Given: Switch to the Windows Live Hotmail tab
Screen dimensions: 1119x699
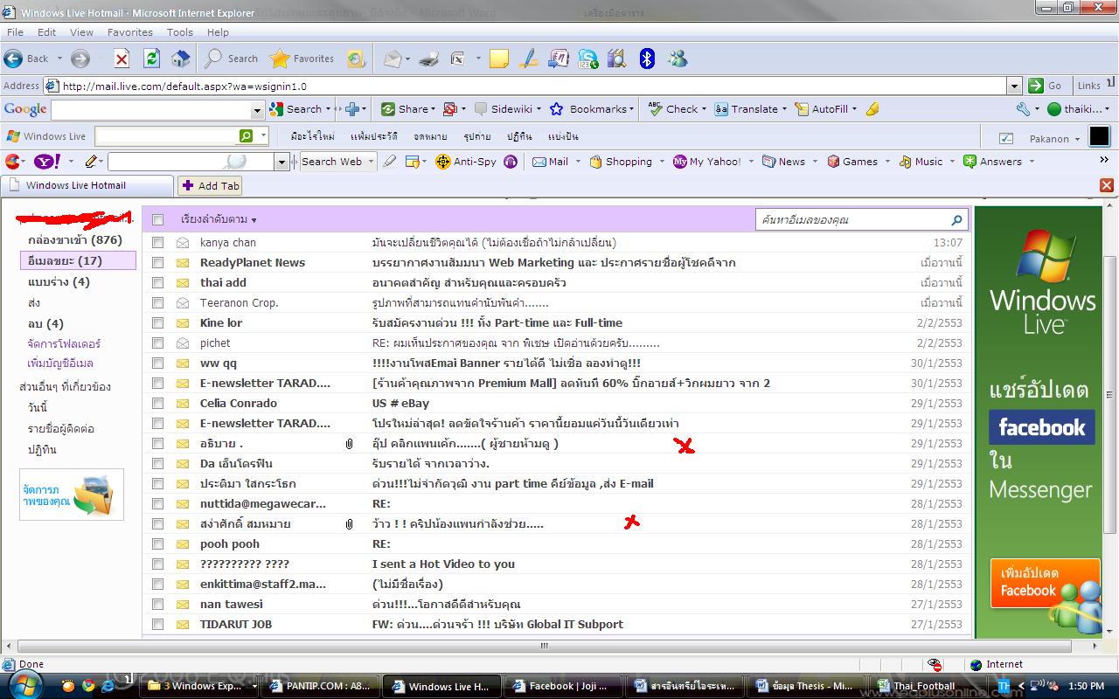Looking at the screenshot, I should (x=87, y=185).
